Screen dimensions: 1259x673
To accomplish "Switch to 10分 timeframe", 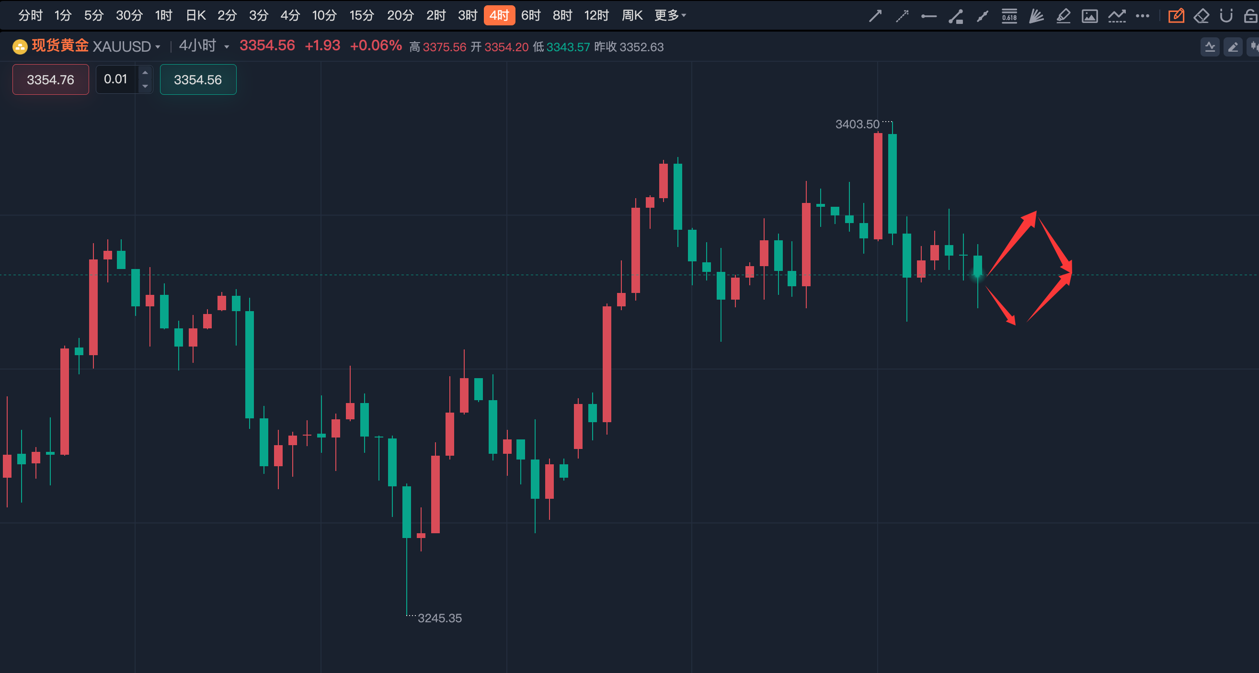I will tap(324, 16).
